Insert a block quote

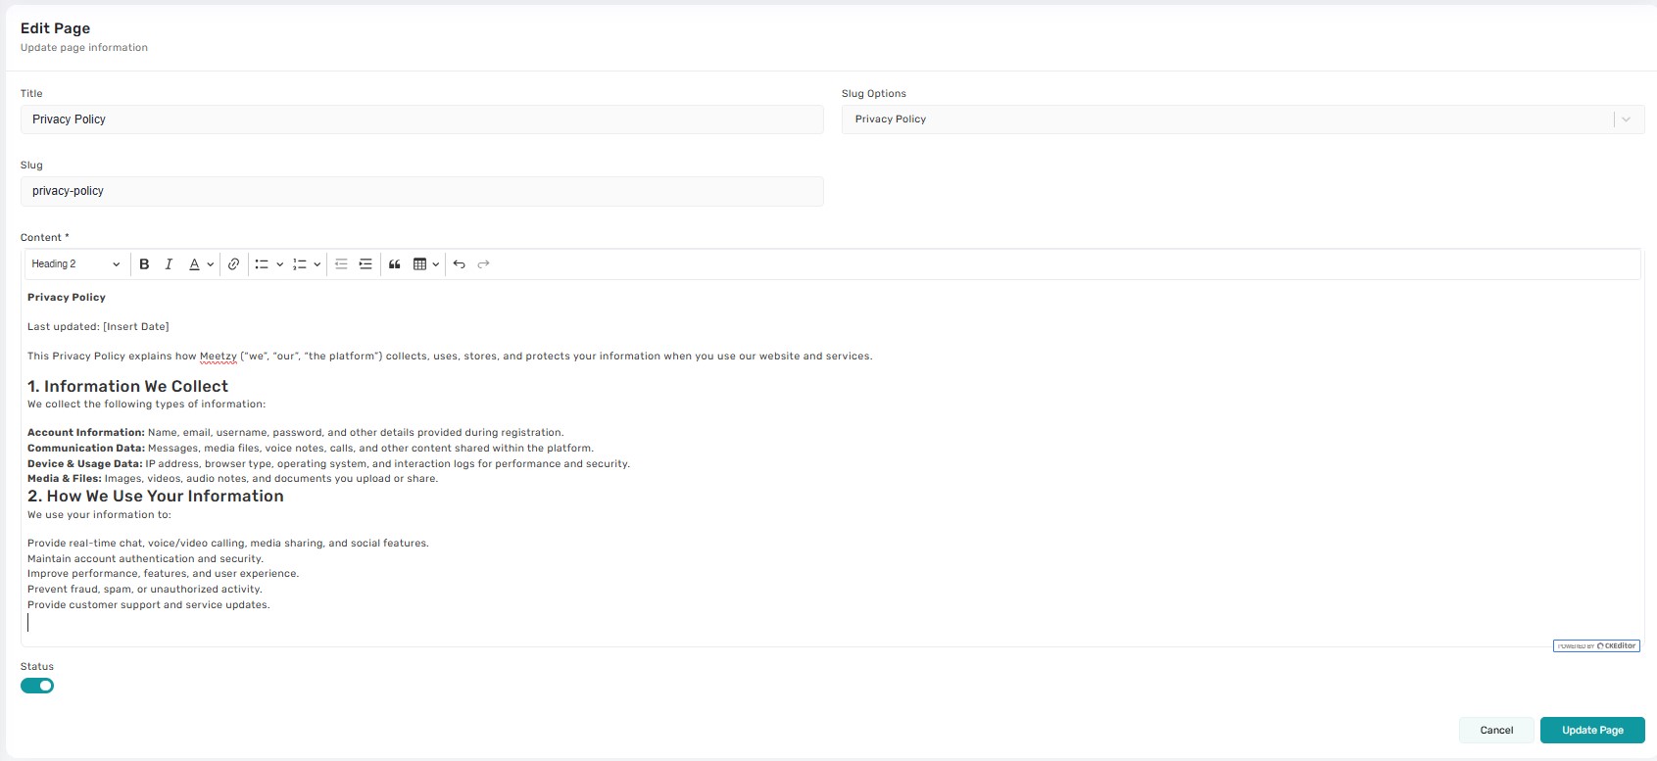pos(395,264)
